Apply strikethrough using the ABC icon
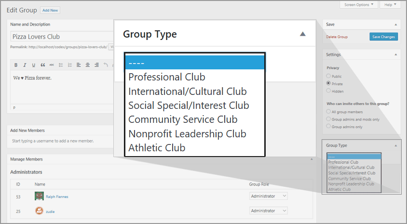The width and height of the screenshot is (407, 224). (x=52, y=65)
